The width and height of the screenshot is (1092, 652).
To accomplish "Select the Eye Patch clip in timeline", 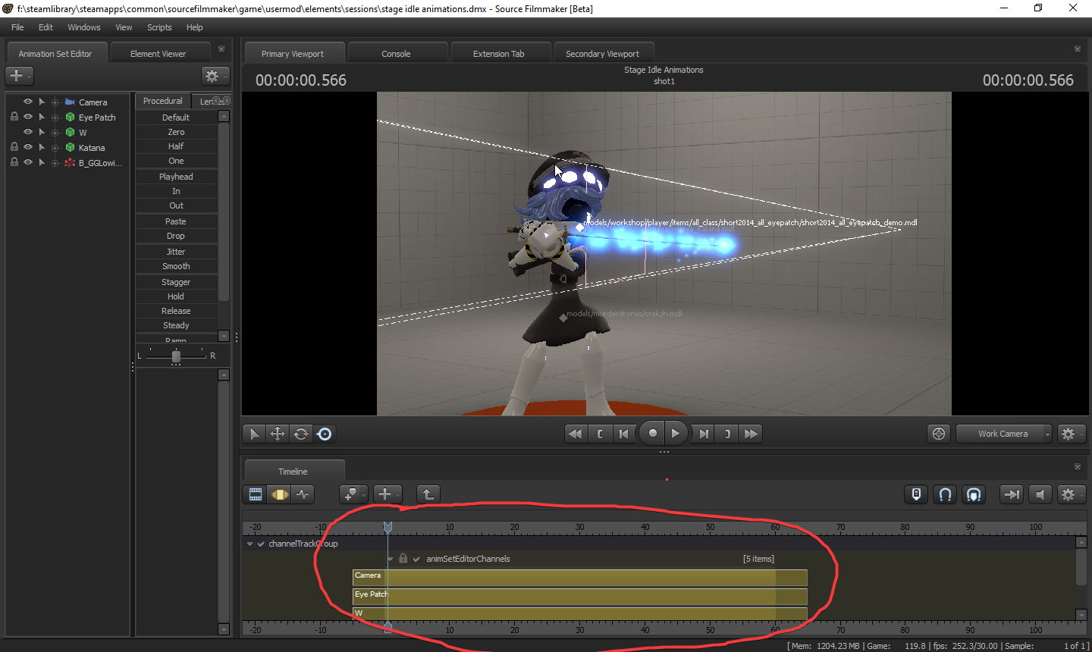I will point(579,597).
